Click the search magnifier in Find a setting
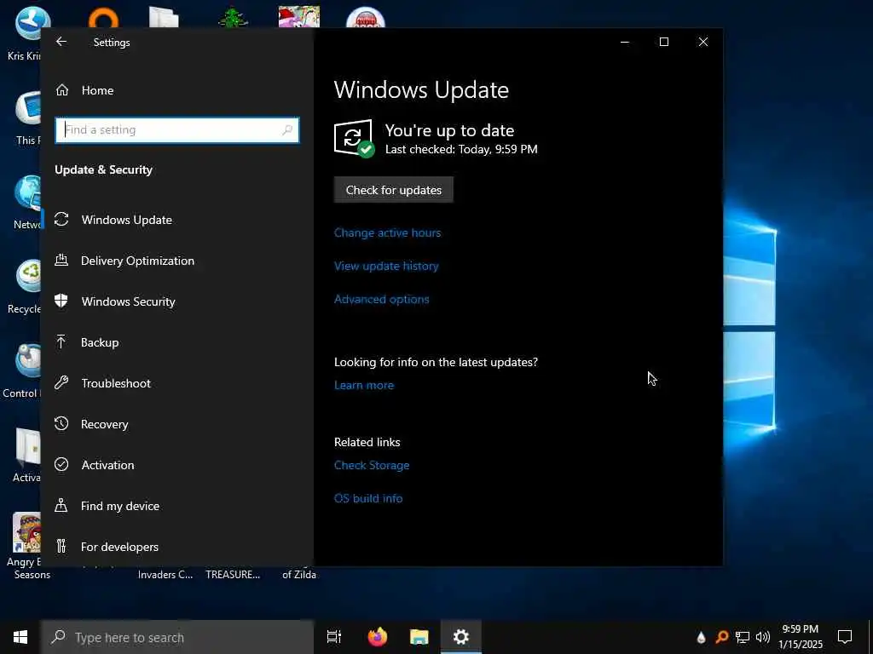The image size is (873, 654). (287, 129)
